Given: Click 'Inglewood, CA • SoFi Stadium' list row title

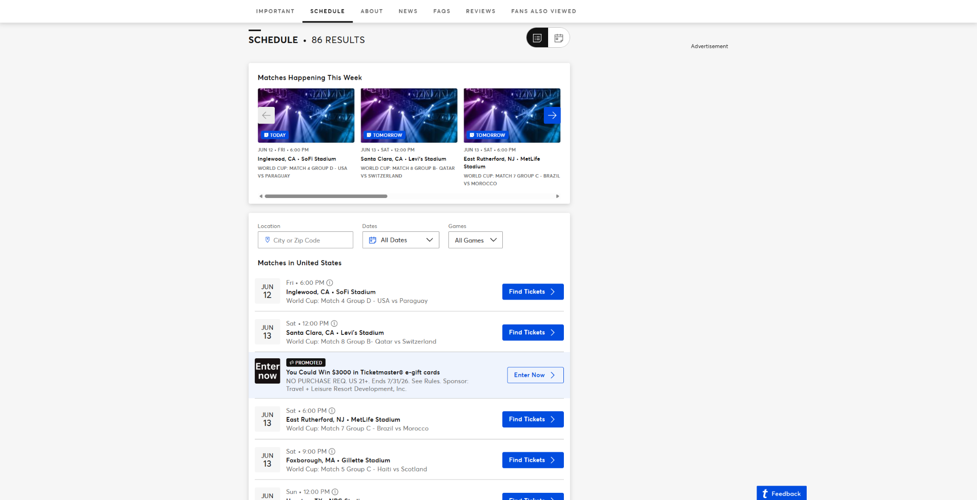Looking at the screenshot, I should (x=331, y=292).
